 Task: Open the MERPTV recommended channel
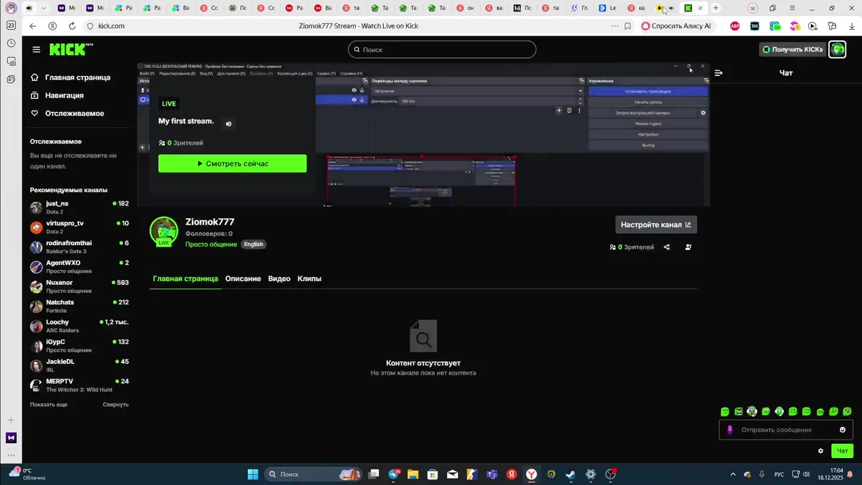pos(79,385)
